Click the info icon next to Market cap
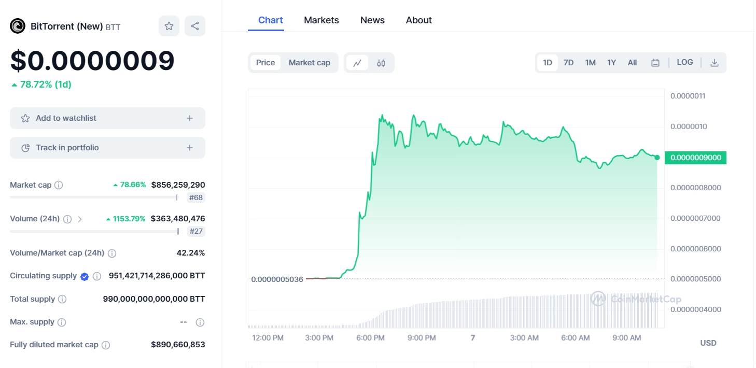The height and width of the screenshot is (368, 756). 58,185
